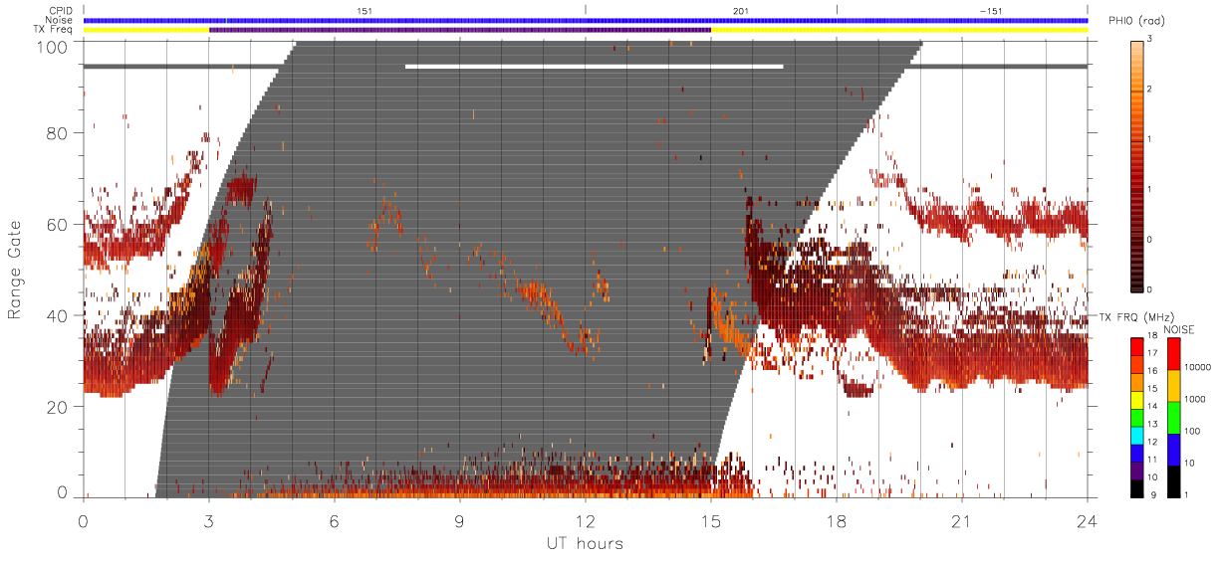Click the 'Range Gate' y-axis title
This screenshot has width=1223, height=564.
coord(15,271)
